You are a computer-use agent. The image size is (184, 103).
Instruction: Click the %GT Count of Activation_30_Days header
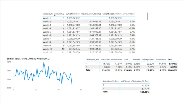click(x=135, y=81)
